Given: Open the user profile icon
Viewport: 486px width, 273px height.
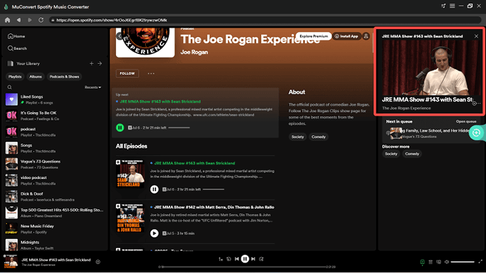Looking at the screenshot, I should point(366,36).
